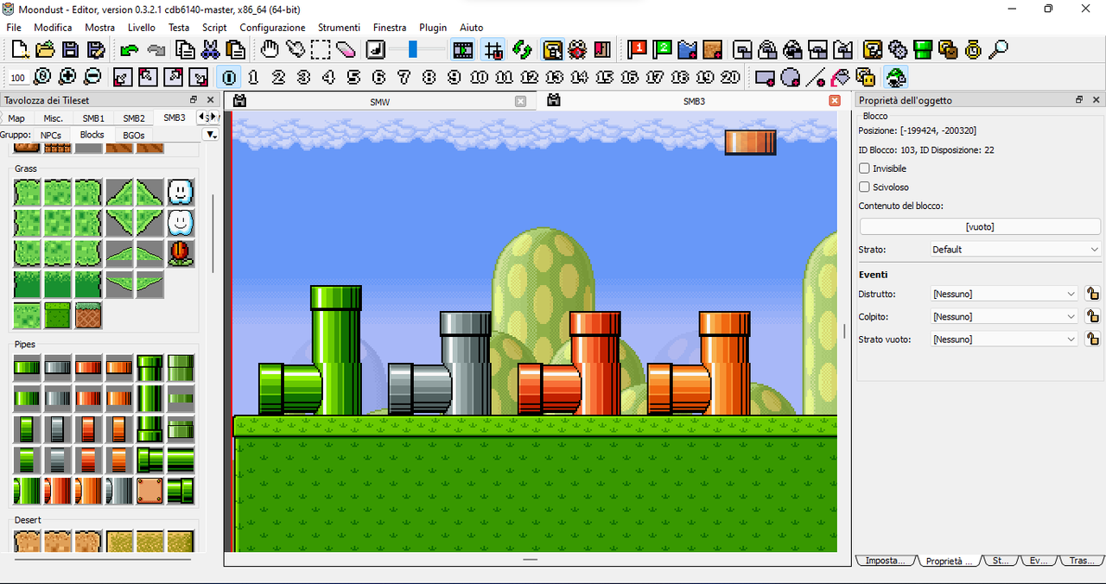Reset zoom with the zoom reset icon
1106x584 pixels.
42,77
